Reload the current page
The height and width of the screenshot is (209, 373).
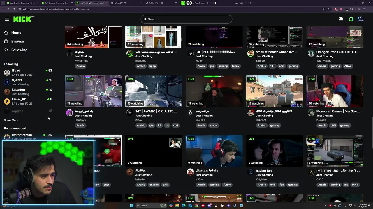[x=14, y=9]
